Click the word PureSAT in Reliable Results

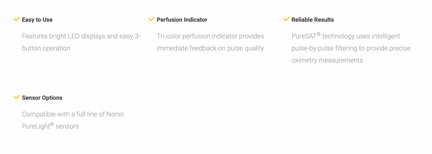pyautogui.click(x=304, y=36)
